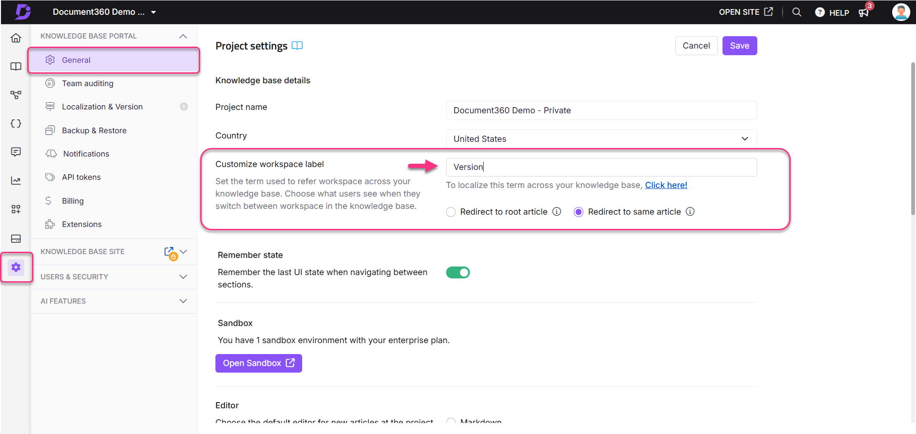The width and height of the screenshot is (916, 434).
Task: Open the project name dropdown arrow
Action: (153, 12)
